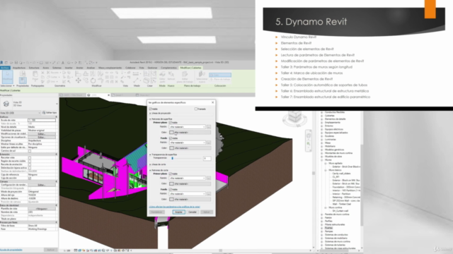Screen dimensions: 453x254
Task: Toggle surface Fondo Visible checkbox
Action: point(170,138)
